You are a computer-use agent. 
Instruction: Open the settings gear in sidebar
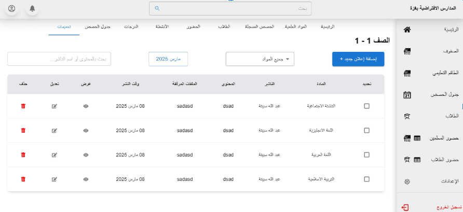tap(407, 181)
